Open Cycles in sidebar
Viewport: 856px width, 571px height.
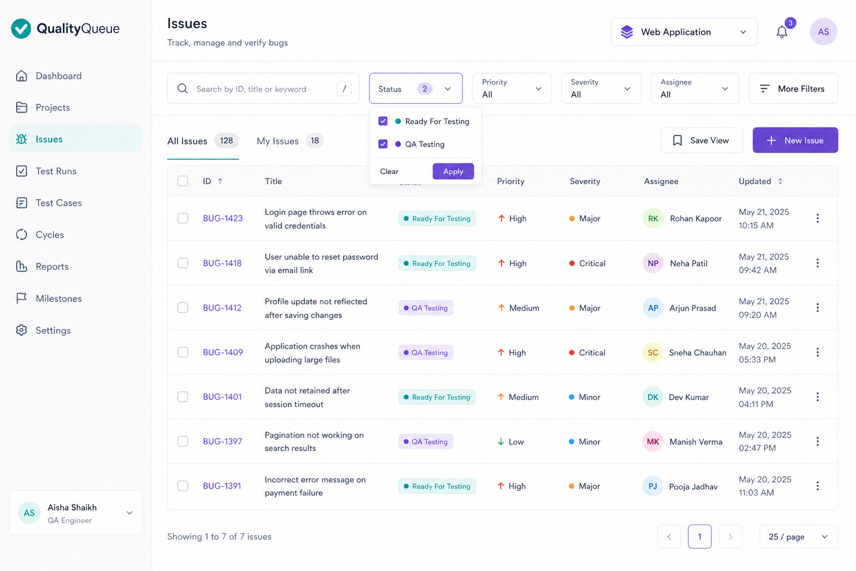pyautogui.click(x=76, y=235)
